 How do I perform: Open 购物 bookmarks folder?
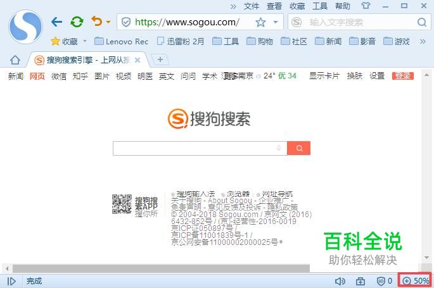(260, 41)
